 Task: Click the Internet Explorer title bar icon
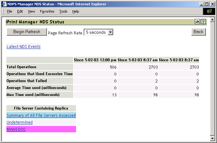(4, 4)
